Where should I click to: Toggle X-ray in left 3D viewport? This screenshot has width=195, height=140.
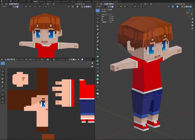[x=82, y=7]
